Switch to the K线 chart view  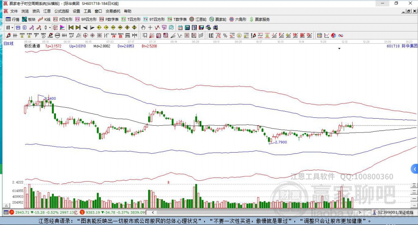(44, 19)
